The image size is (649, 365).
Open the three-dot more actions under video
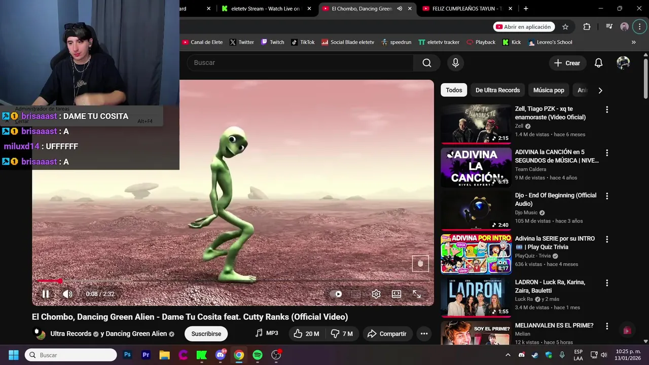point(424,334)
